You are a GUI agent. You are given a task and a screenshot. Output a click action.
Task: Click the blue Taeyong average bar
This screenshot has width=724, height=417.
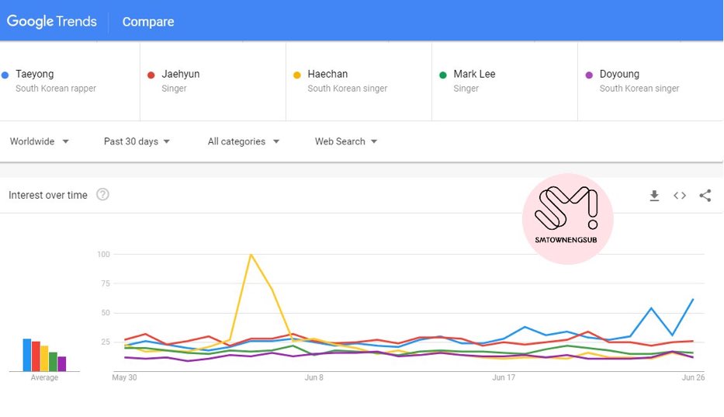[27, 355]
